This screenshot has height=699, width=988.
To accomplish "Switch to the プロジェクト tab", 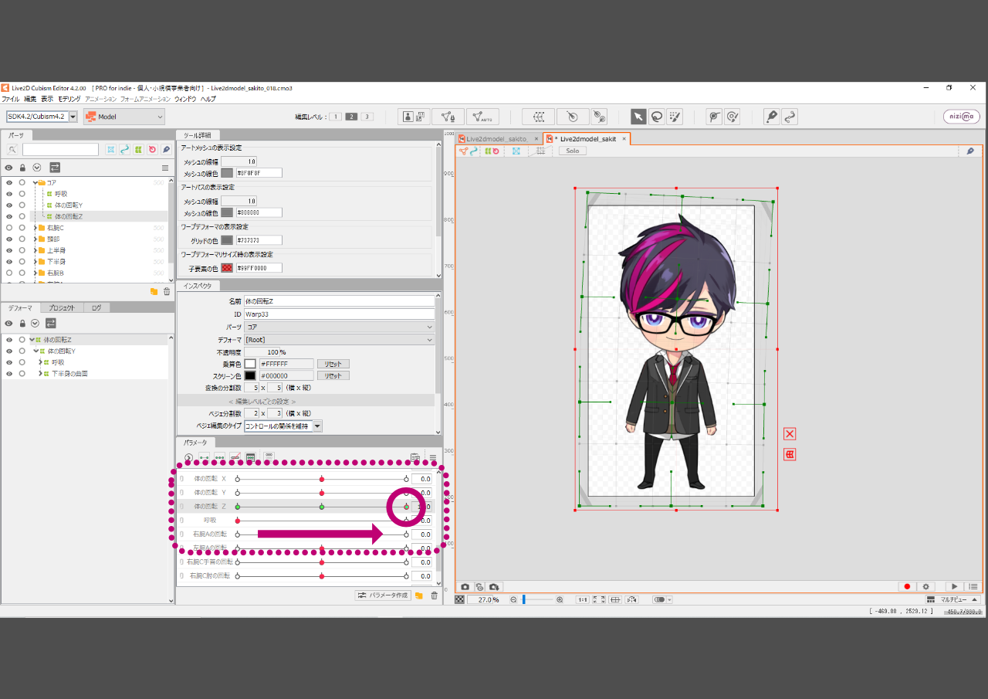I will click(61, 307).
